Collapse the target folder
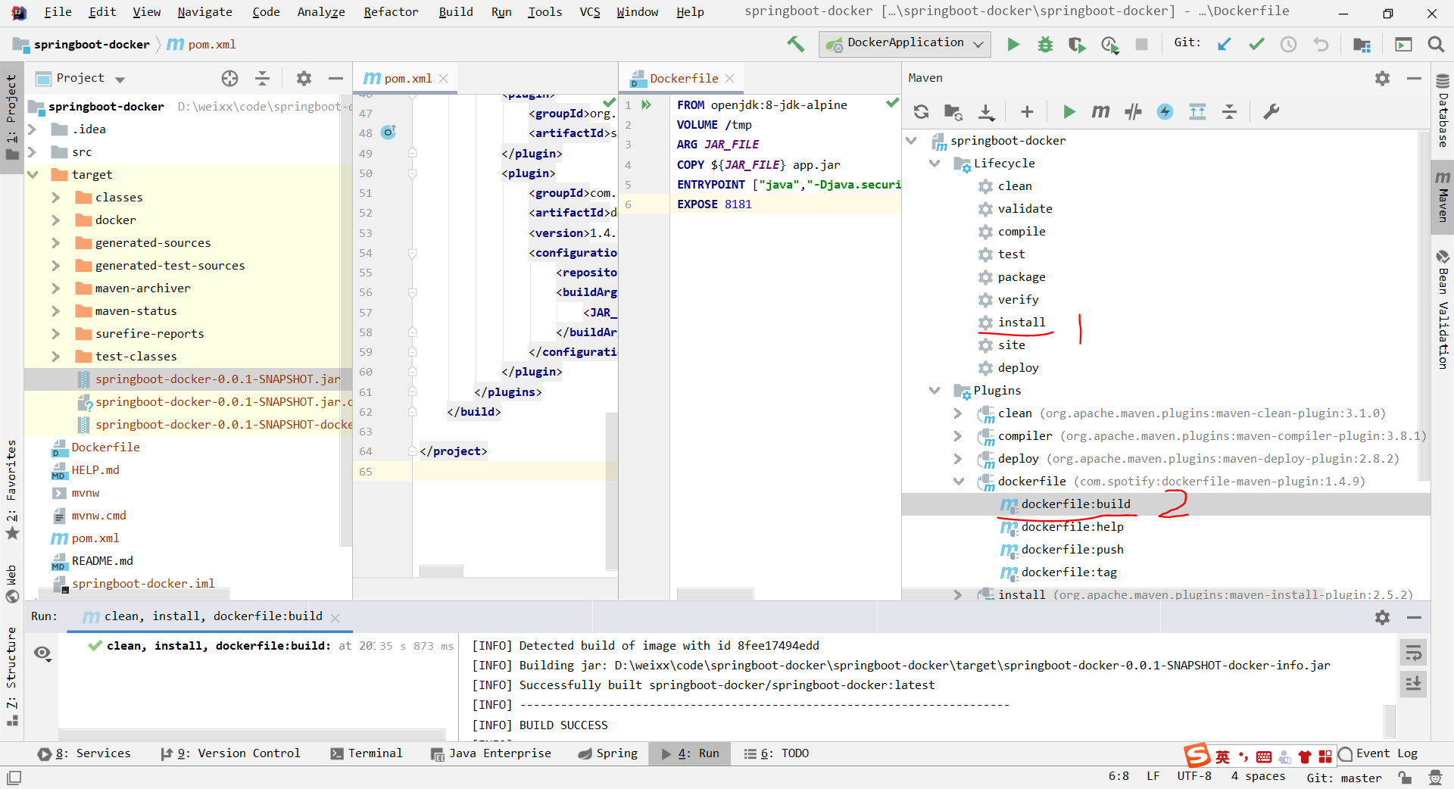1454x789 pixels. 33,174
